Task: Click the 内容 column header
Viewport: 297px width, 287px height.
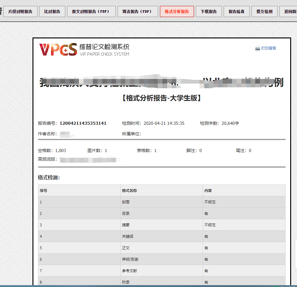Action: click(208, 191)
